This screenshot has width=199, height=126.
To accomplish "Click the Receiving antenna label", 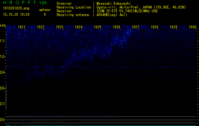I will pyautogui.click(x=73, y=15).
